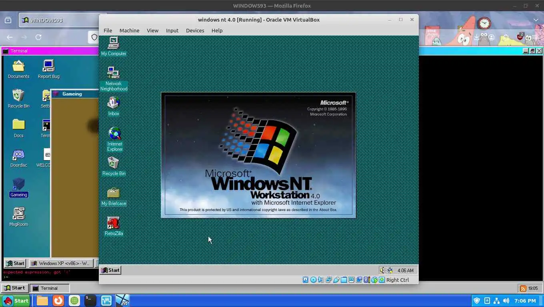
Task: Click the Windows NT Start button
Action: coord(110,270)
